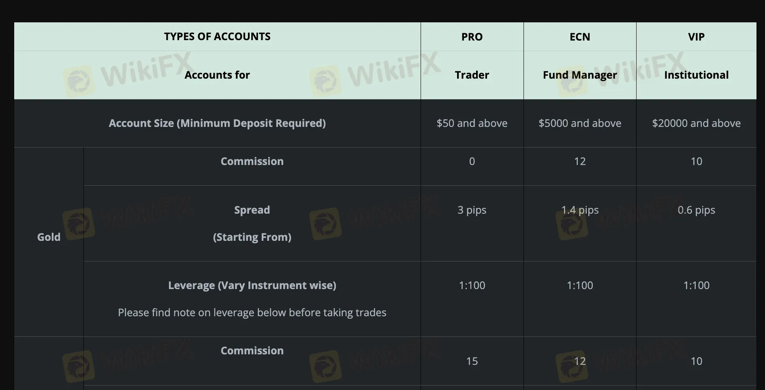
Task: Click the Account Size minimum deposit row label
Action: tap(217, 123)
